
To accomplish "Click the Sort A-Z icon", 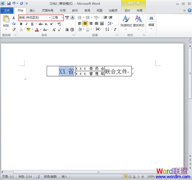I will point(107,29).
